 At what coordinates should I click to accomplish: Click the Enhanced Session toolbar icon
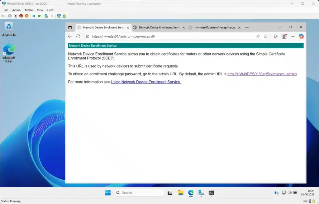(59, 16)
